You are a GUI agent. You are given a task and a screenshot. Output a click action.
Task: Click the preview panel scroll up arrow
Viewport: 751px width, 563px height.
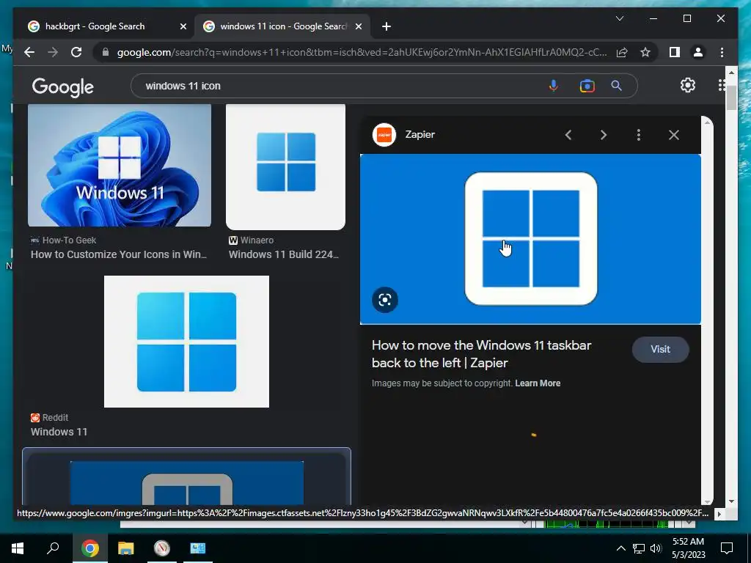point(707,122)
